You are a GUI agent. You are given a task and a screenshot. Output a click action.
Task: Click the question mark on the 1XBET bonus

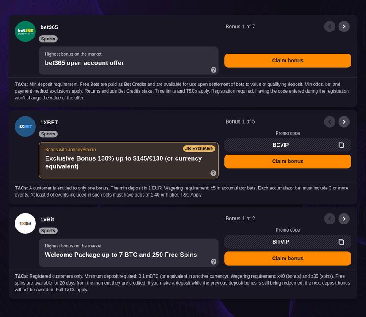coord(213,173)
